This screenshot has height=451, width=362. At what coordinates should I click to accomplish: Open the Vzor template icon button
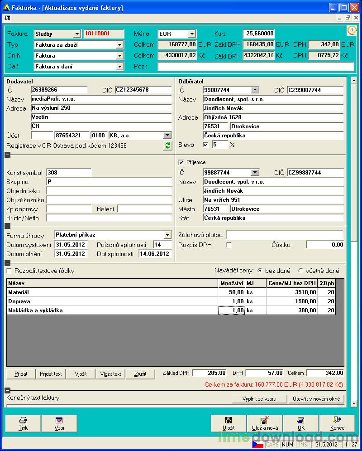pyautogui.click(x=59, y=423)
